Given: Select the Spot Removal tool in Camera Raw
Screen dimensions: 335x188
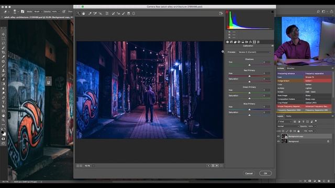Looking at the screenshot, I should 113,14.
